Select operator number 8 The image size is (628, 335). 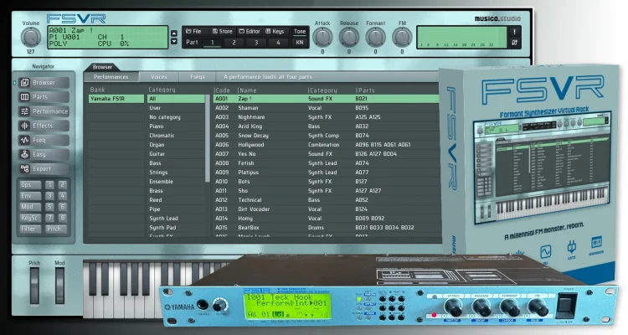(x=63, y=218)
